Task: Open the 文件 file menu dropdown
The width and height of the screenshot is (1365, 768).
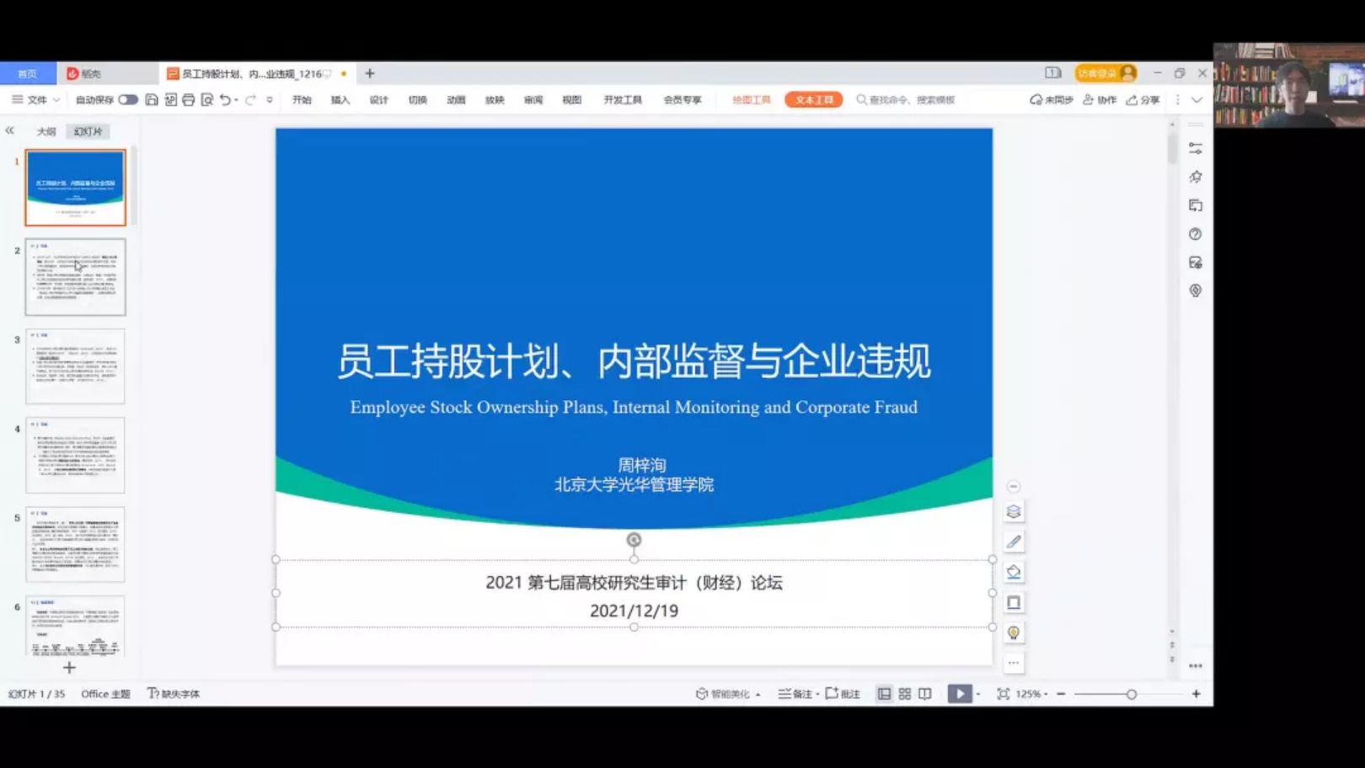Action: 36,99
